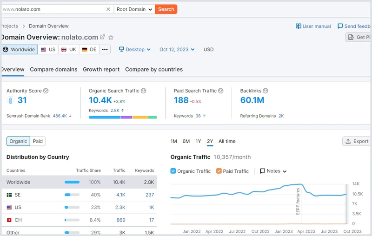Select the 2Y time range
This screenshot has width=372, height=236.
tap(210, 141)
